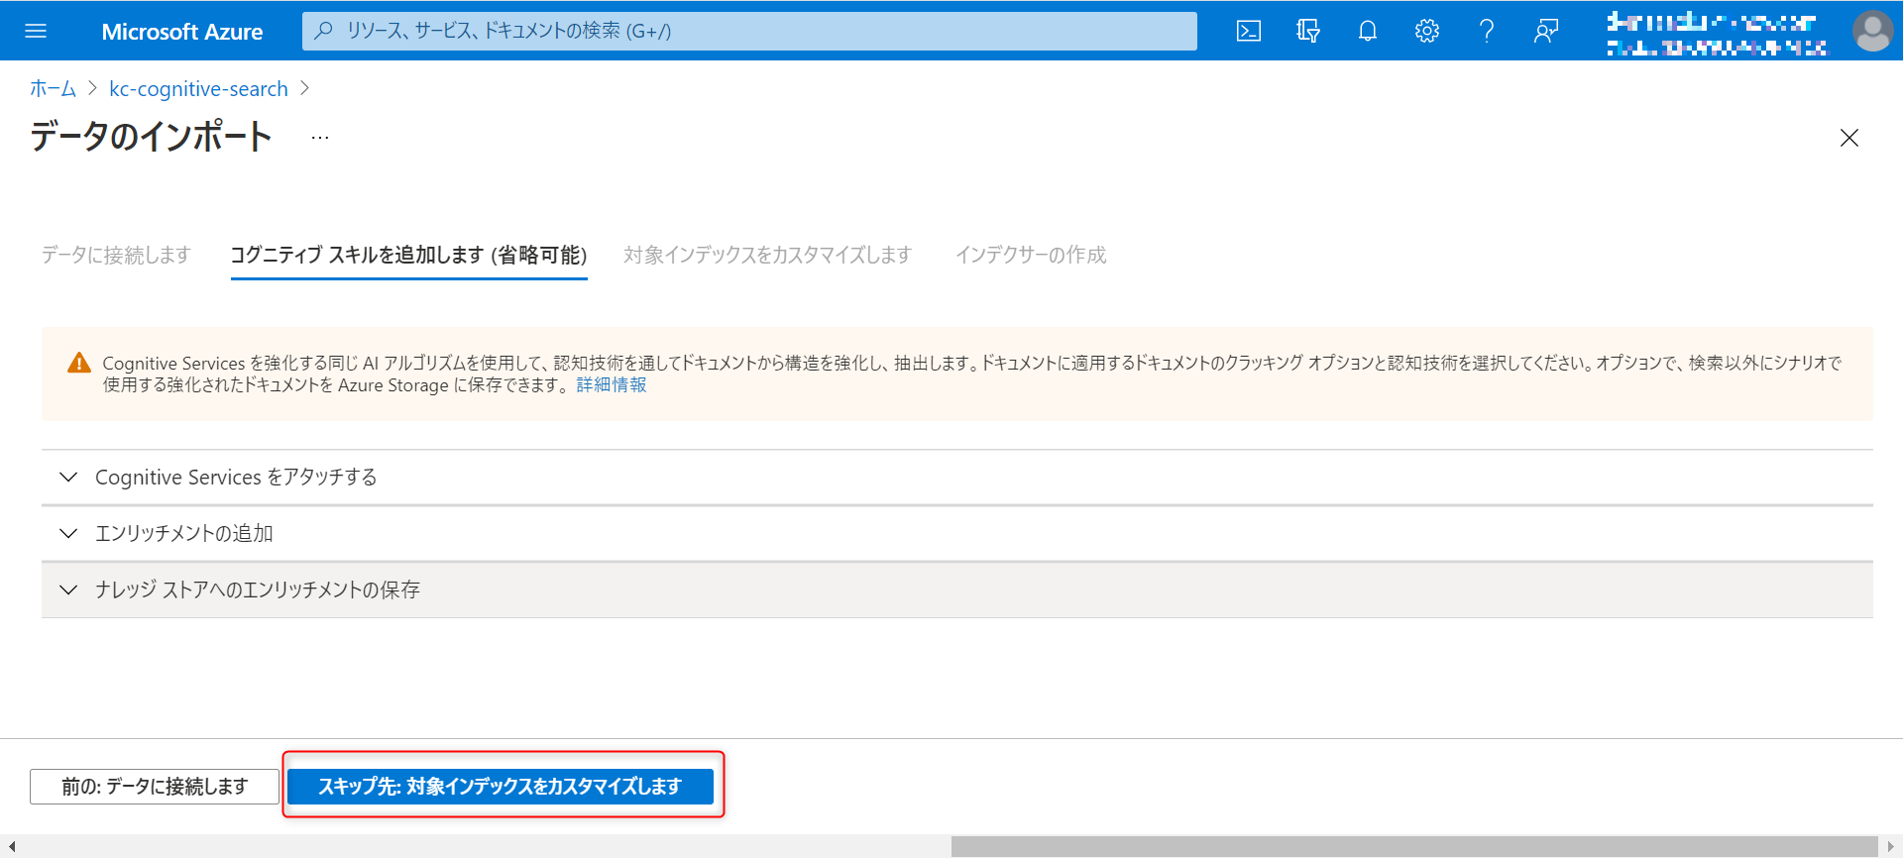Select コグニティブ スキルを追加します tab
Screen dimensions: 1903x858
tap(409, 255)
